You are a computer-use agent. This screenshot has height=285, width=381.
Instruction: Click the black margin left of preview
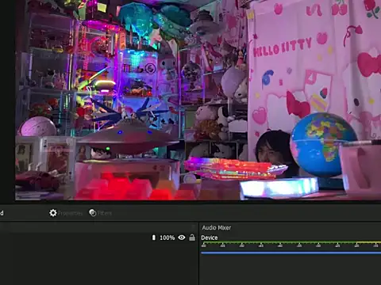click(7, 101)
